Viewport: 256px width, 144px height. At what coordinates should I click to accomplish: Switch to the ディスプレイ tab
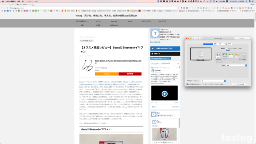208,44
